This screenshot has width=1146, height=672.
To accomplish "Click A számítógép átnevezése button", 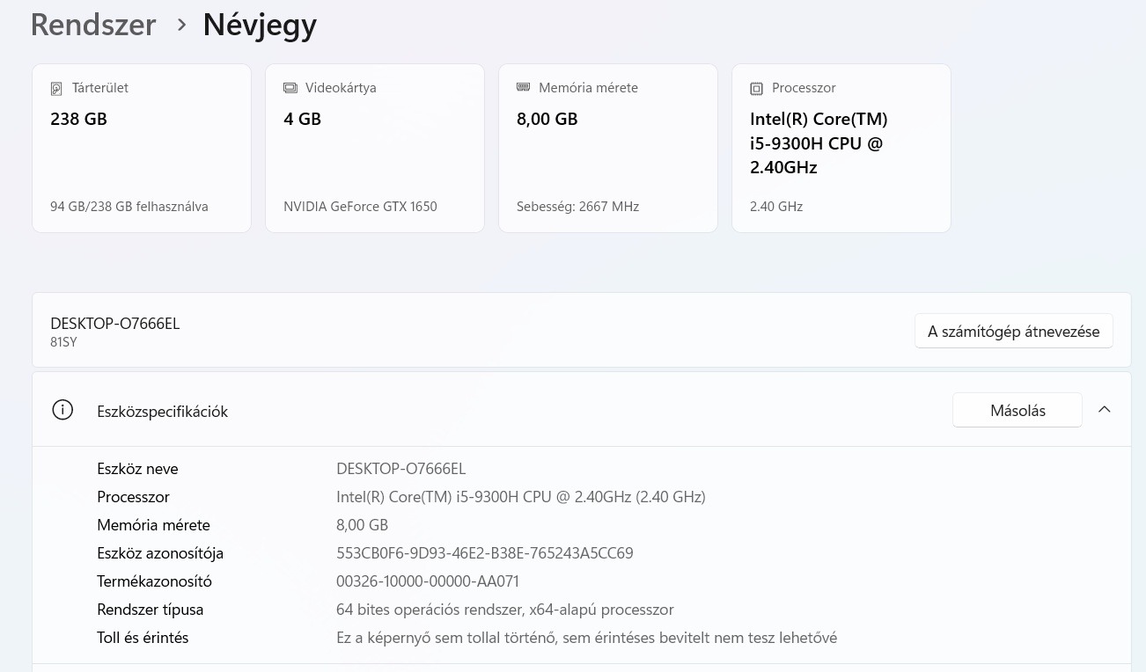I will pos(1013,332).
